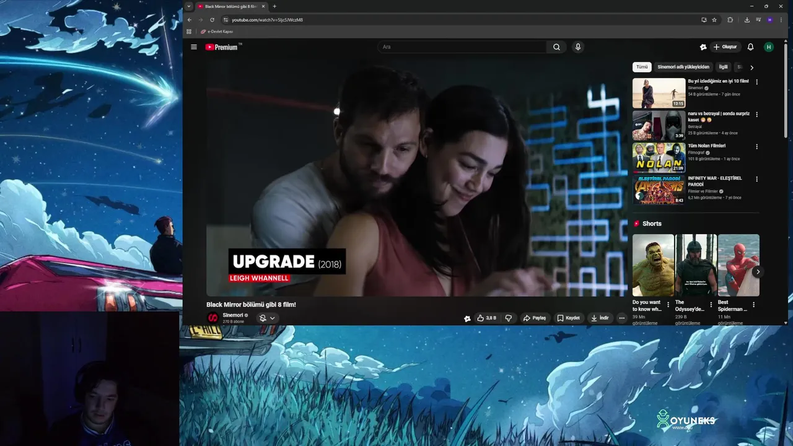Save video with Kaydet button
This screenshot has height=446, width=793.
tap(568, 318)
